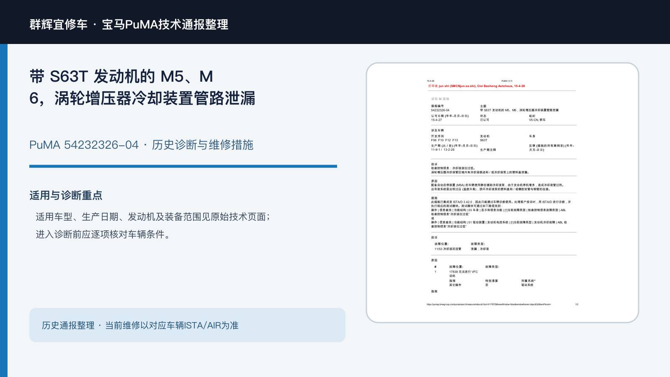This screenshot has width=670, height=377.
Task: Click the blue horizontal divider bar
Action: [183, 166]
